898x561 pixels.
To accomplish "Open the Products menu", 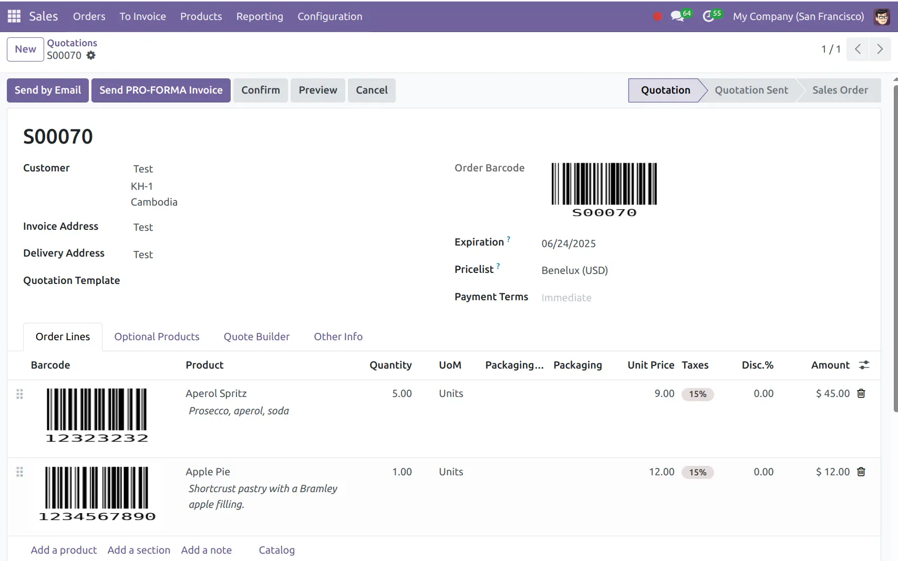I will tap(201, 16).
